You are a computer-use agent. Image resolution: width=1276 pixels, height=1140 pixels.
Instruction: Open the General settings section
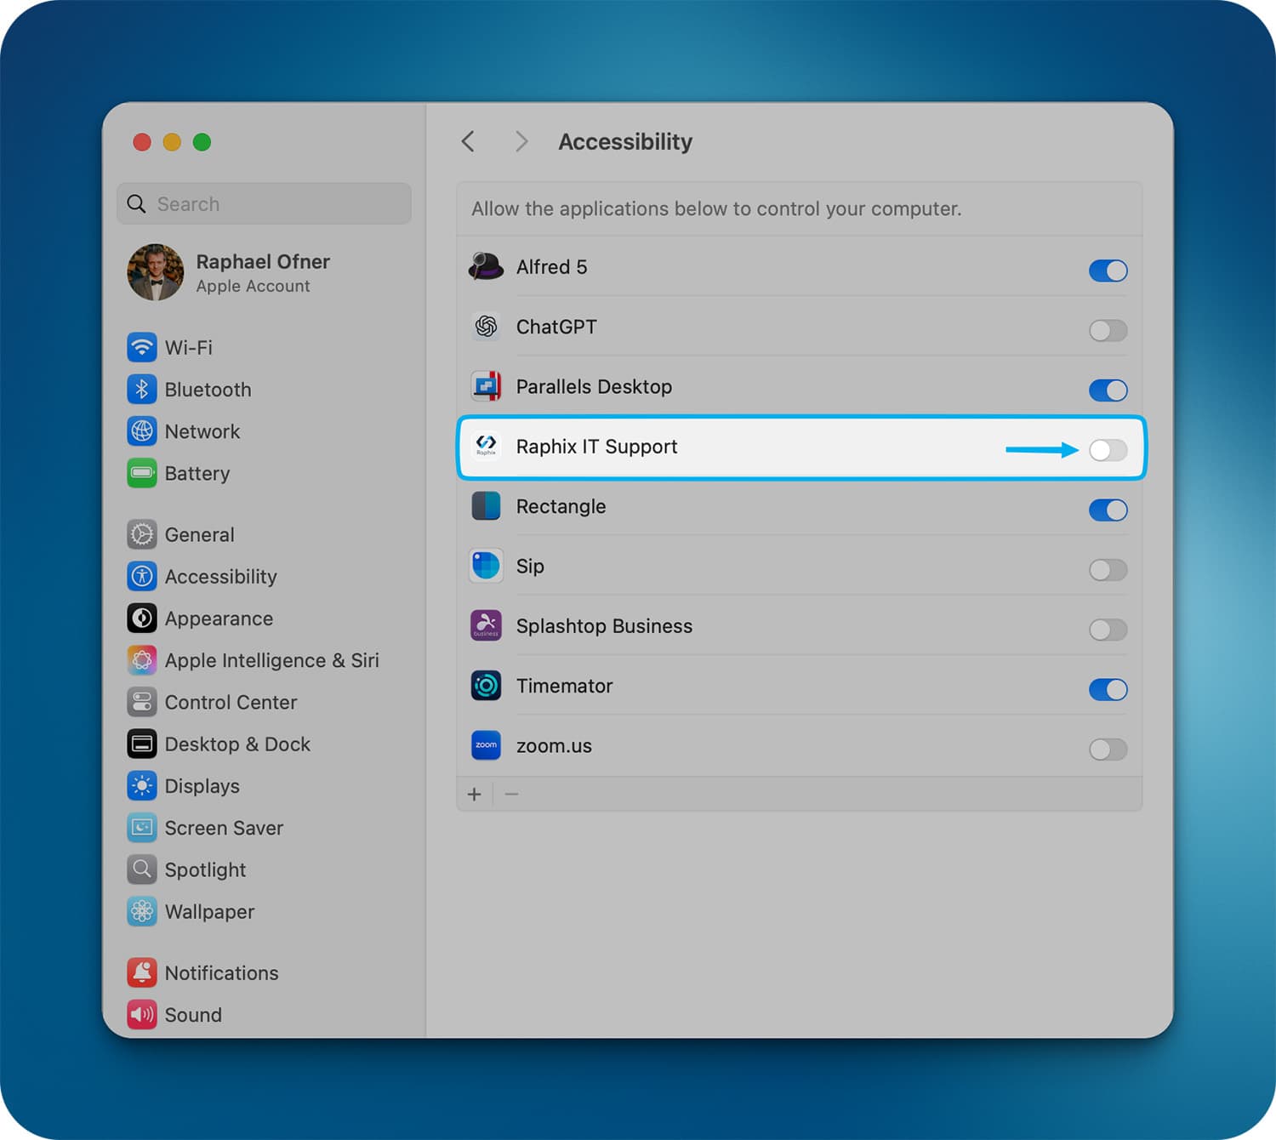[199, 534]
